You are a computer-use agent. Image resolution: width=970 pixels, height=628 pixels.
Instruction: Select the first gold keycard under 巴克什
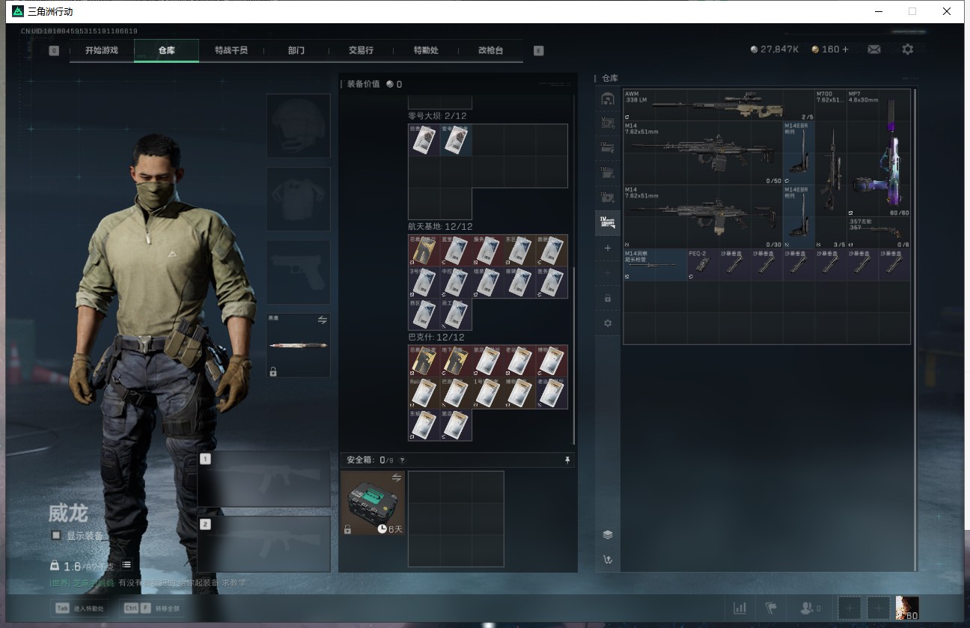[x=424, y=361]
